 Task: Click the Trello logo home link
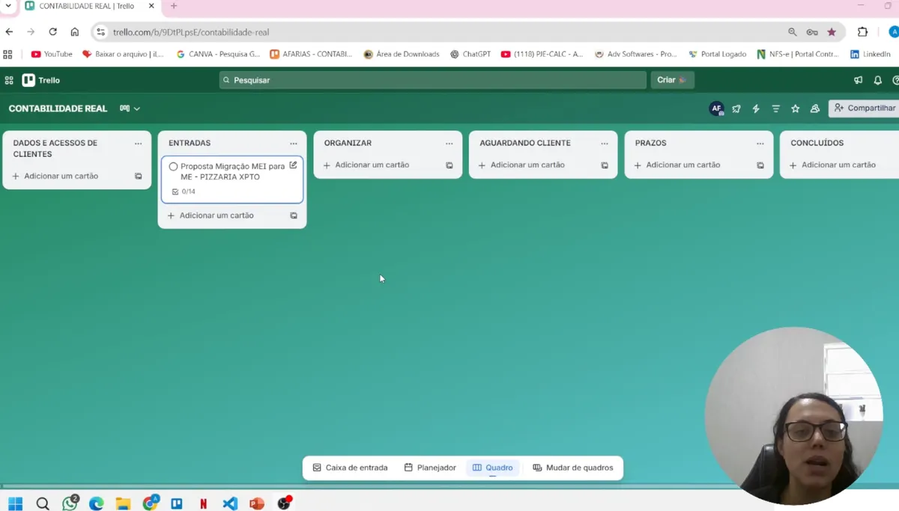pos(41,80)
